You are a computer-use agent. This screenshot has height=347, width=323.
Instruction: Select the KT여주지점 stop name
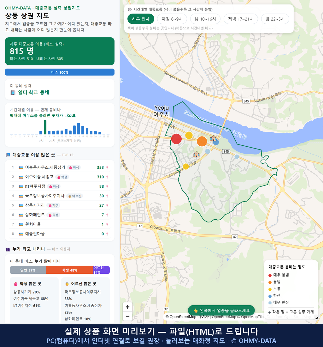point(35,186)
